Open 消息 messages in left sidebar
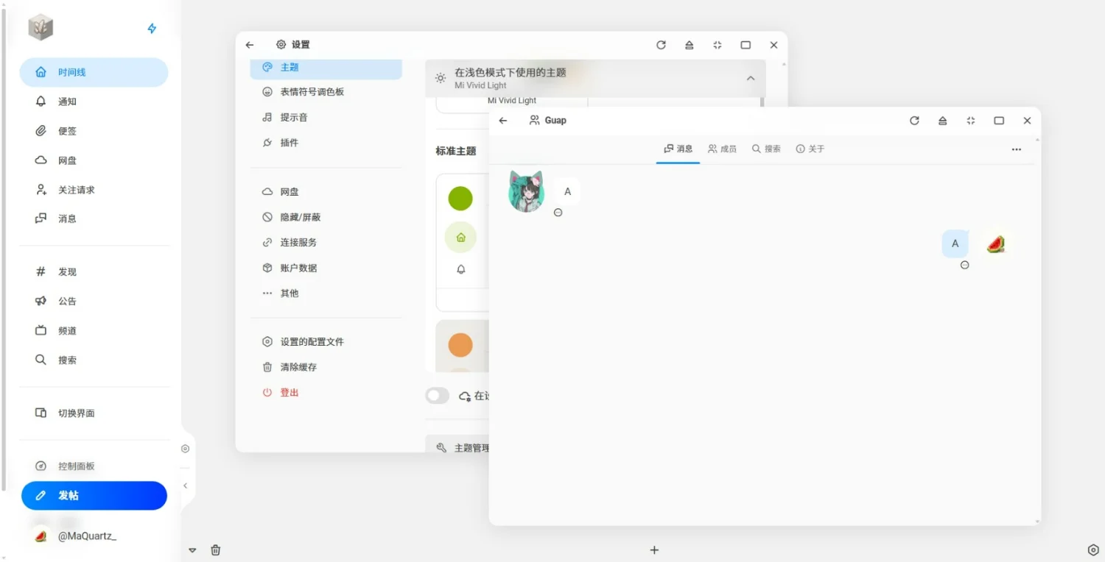 tap(94, 218)
